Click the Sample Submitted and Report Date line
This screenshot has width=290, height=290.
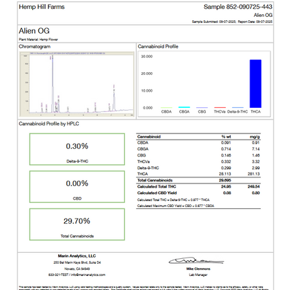coord(232,22)
